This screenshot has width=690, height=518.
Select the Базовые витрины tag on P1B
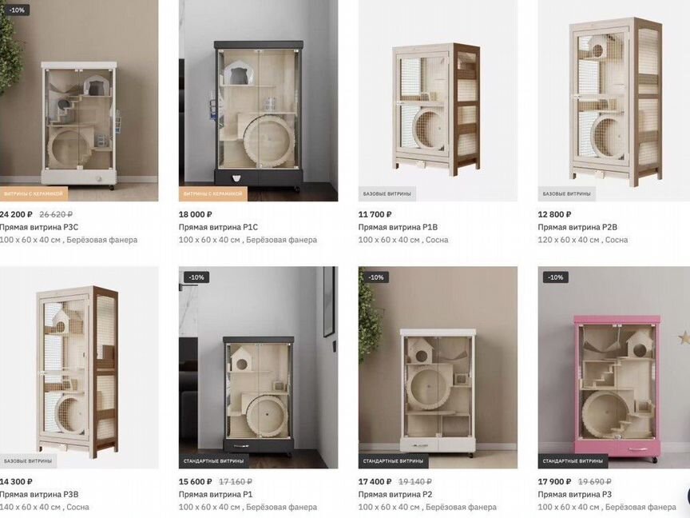pos(387,193)
